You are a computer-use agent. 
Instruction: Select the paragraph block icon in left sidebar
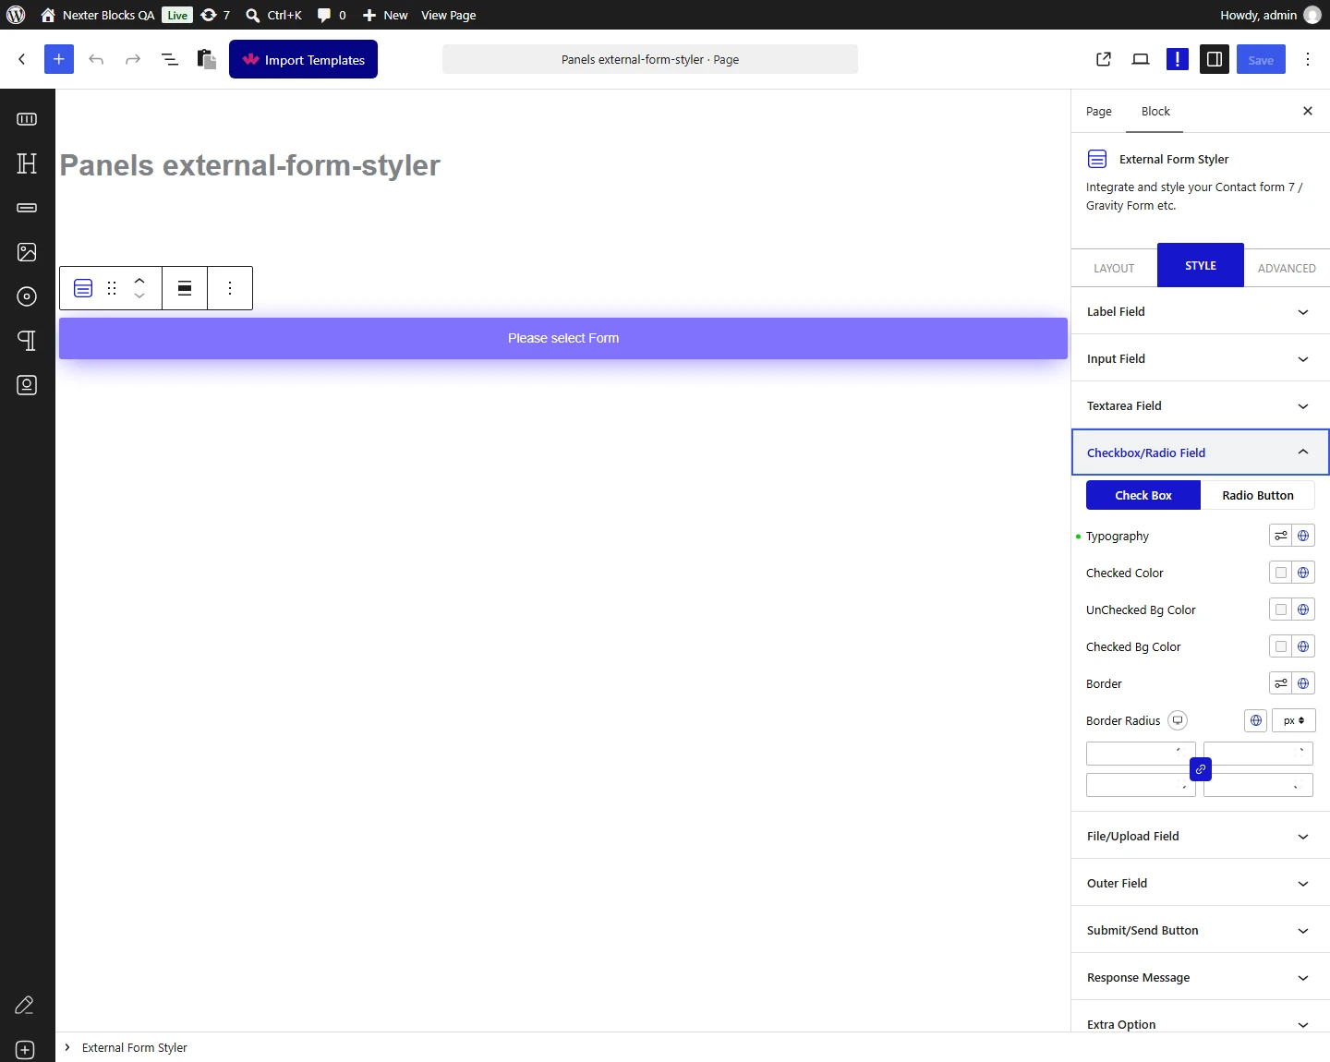[x=27, y=341]
